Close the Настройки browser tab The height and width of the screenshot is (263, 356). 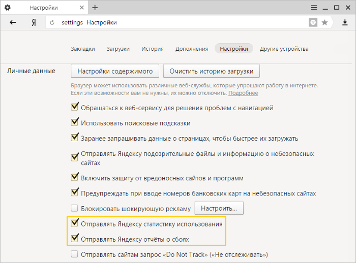[82, 8]
